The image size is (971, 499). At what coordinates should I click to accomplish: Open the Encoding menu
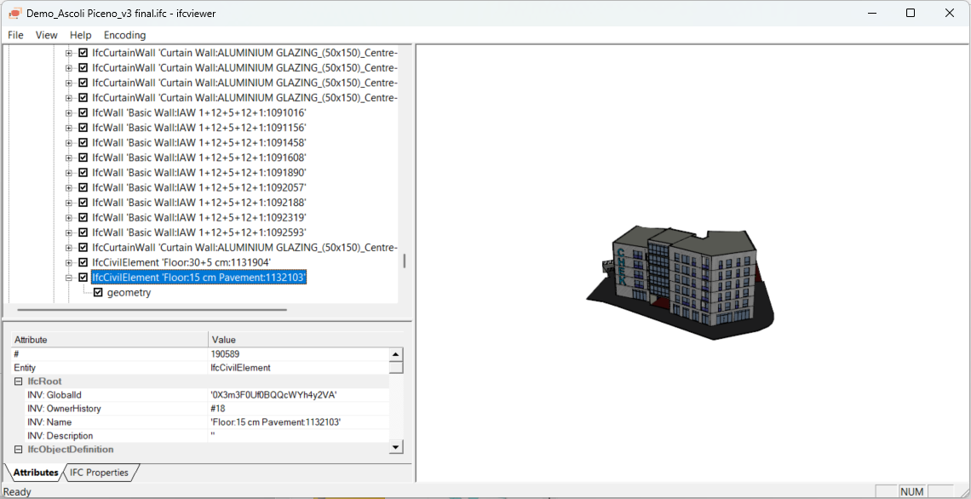coord(124,35)
